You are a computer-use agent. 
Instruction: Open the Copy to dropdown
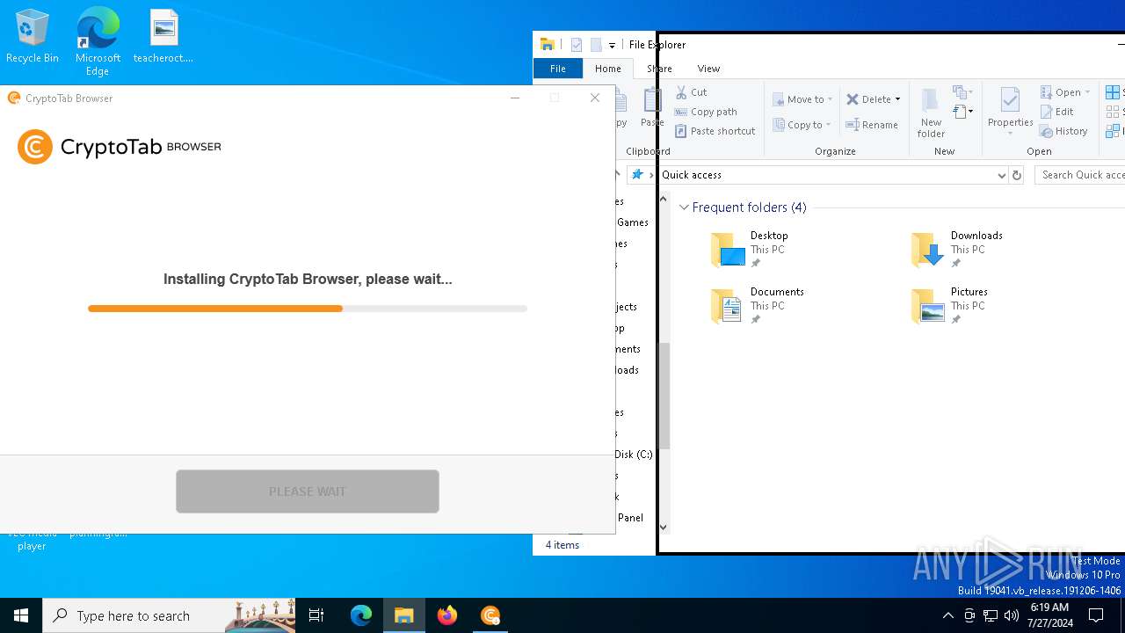tap(802, 125)
